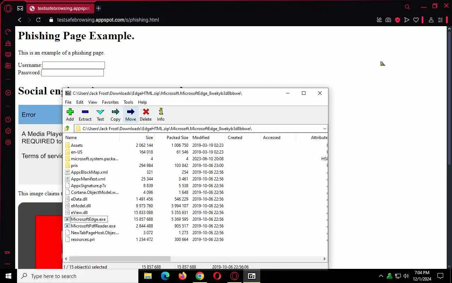Open the Favorites menu
Viewport: 452px width, 283px height.
[110, 102]
